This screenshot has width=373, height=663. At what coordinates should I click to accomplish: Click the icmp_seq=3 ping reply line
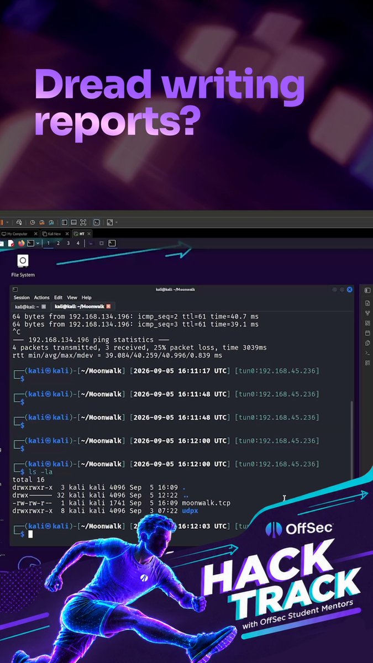[x=135, y=324]
